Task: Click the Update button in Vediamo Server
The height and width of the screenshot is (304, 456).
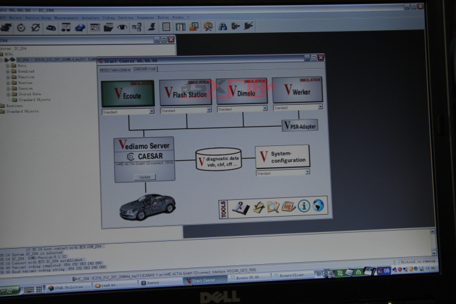Action: click(x=145, y=177)
